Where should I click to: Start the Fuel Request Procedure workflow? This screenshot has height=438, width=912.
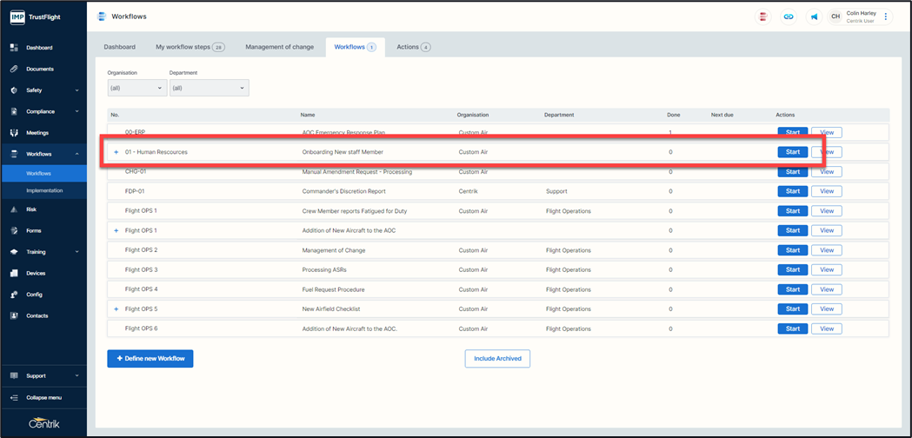792,289
